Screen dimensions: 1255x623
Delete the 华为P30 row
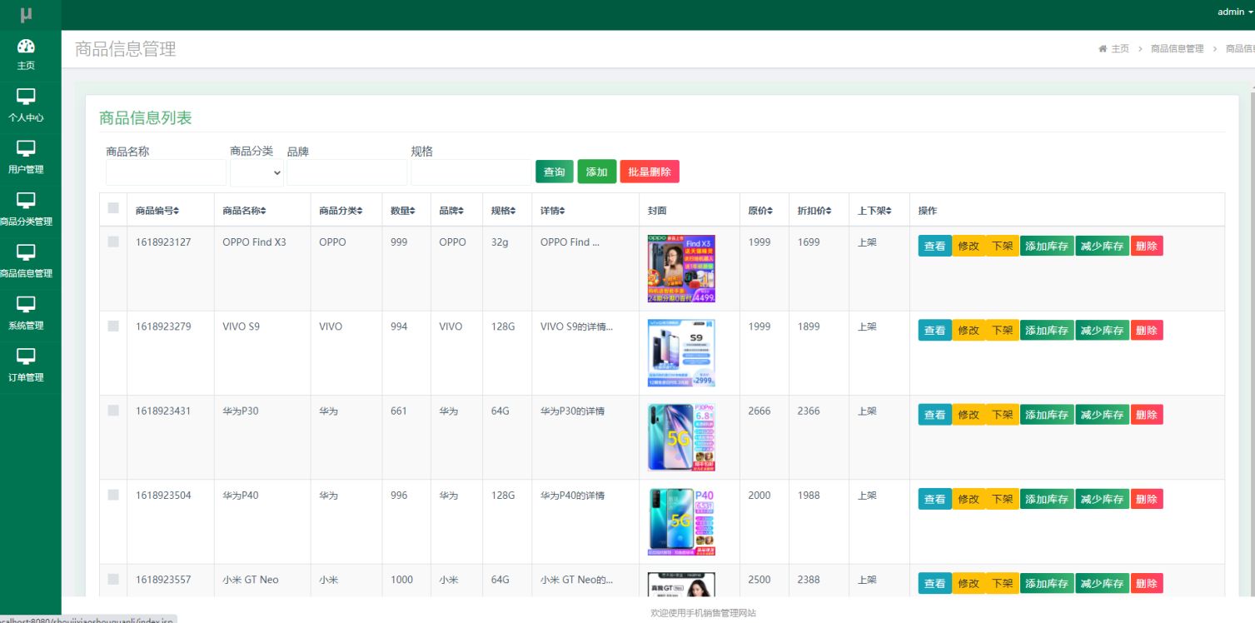[1147, 415]
